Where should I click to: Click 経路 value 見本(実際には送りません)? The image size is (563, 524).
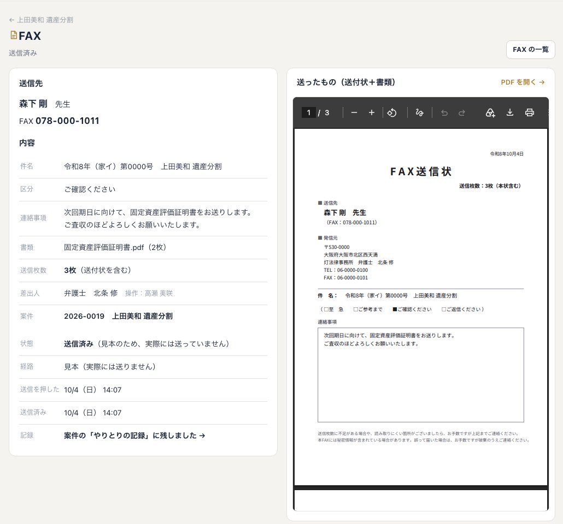[109, 367]
